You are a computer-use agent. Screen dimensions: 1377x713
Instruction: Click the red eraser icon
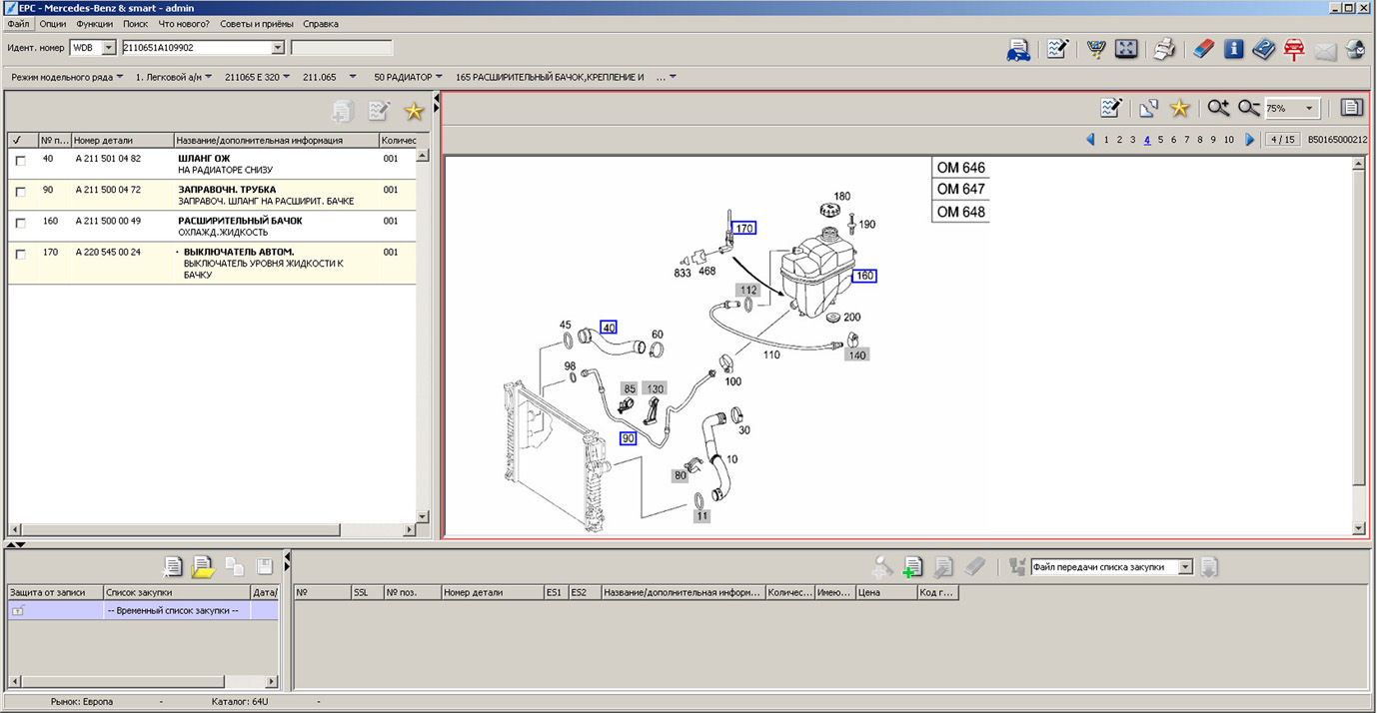(x=1204, y=49)
